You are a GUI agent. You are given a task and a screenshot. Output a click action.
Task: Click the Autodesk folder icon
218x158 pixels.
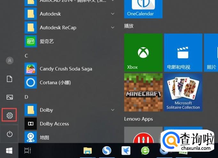pyautogui.click(x=31, y=14)
